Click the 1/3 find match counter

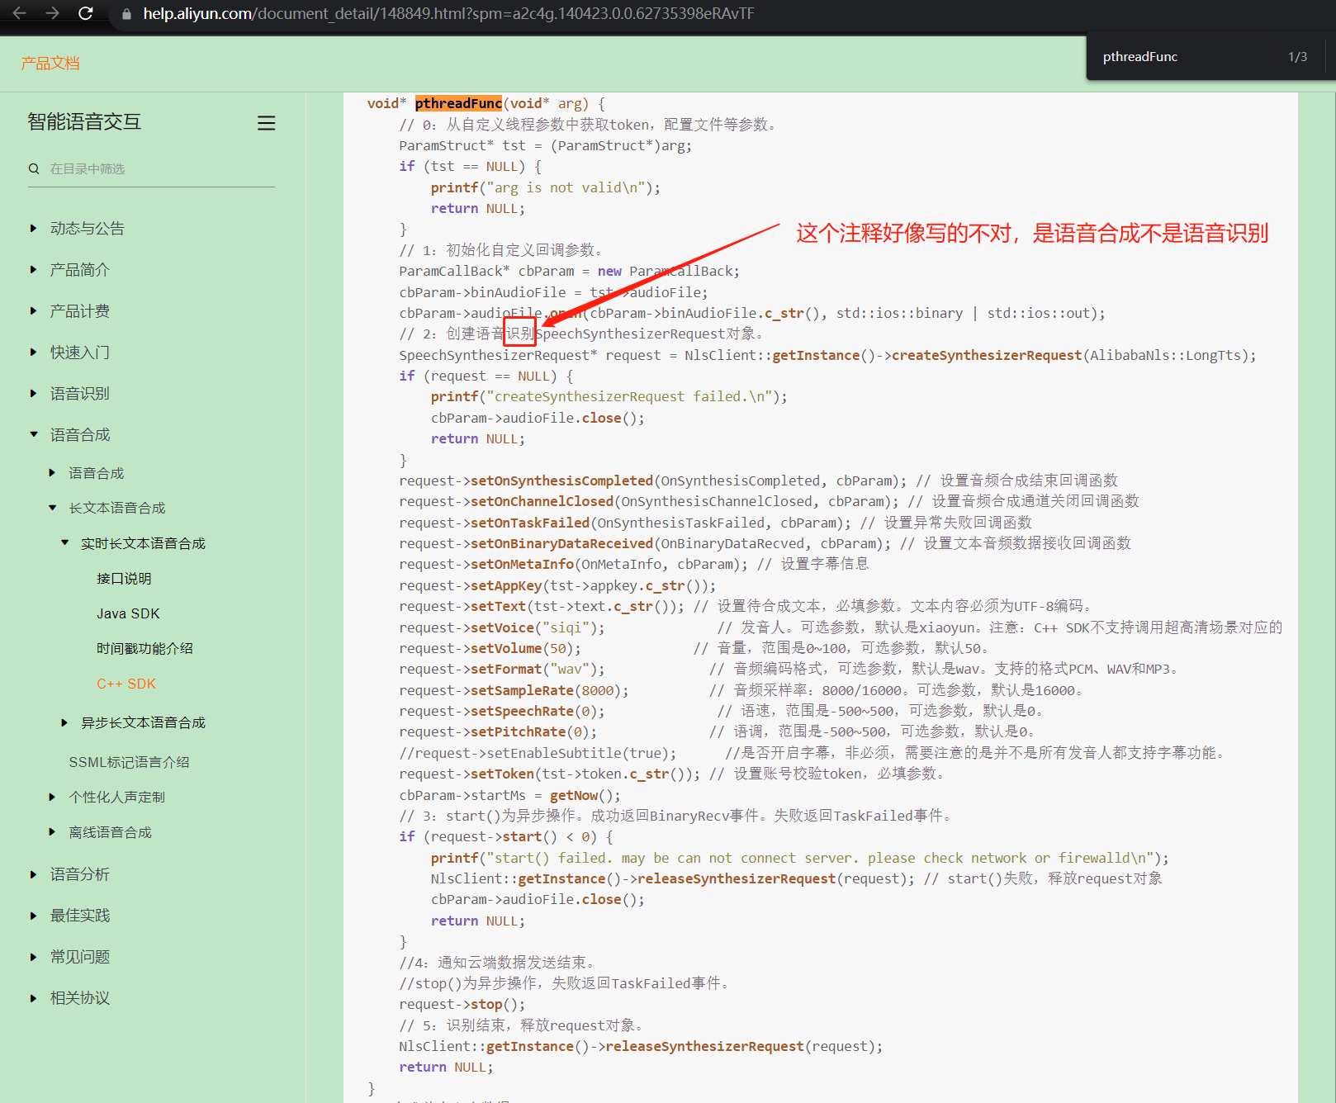pyautogui.click(x=1297, y=57)
